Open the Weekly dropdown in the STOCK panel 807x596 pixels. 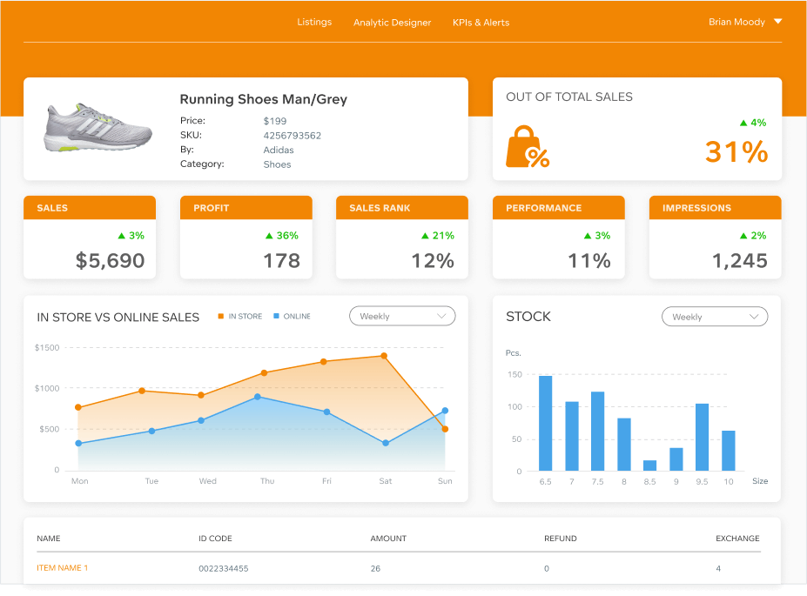pos(714,317)
